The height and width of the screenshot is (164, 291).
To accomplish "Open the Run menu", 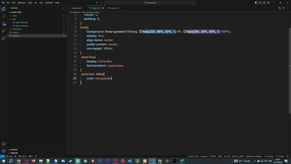I will tap(41, 3).
